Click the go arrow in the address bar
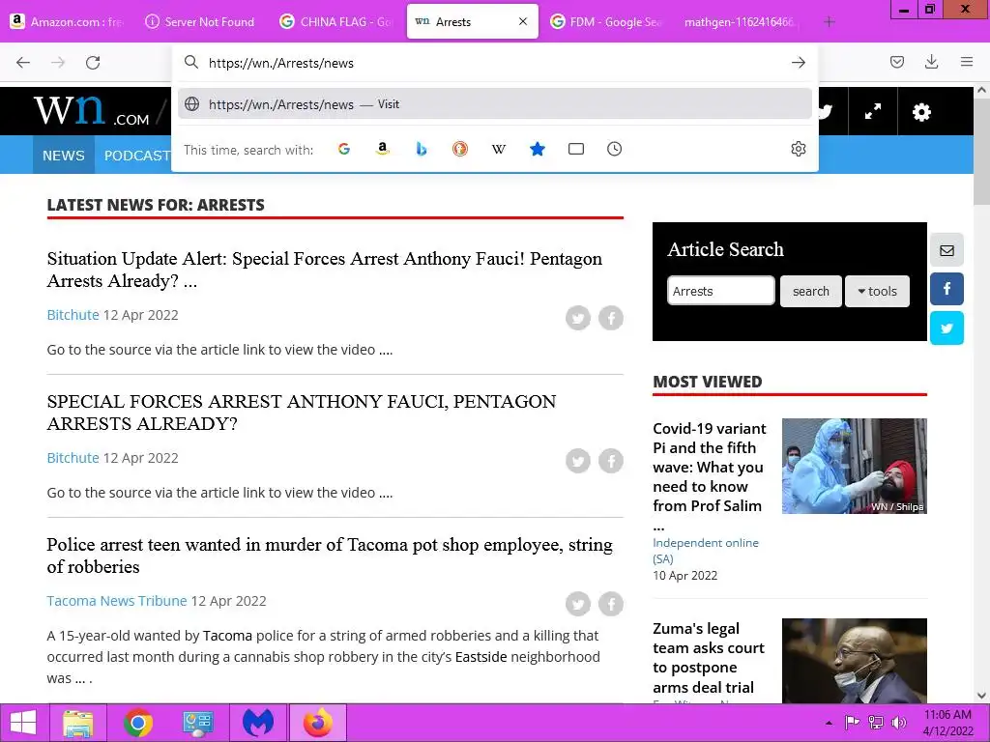The width and height of the screenshot is (990, 742). tap(798, 63)
